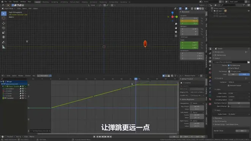The height and width of the screenshot is (141, 251).
Task: Select the Scale tool in the toolbar
Action: point(4,32)
